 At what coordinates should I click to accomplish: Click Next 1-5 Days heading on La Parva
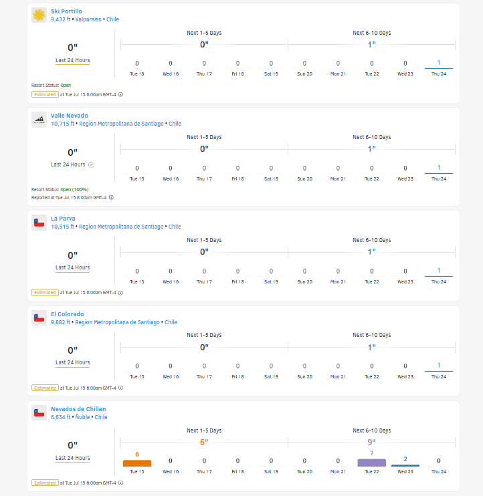click(x=204, y=240)
